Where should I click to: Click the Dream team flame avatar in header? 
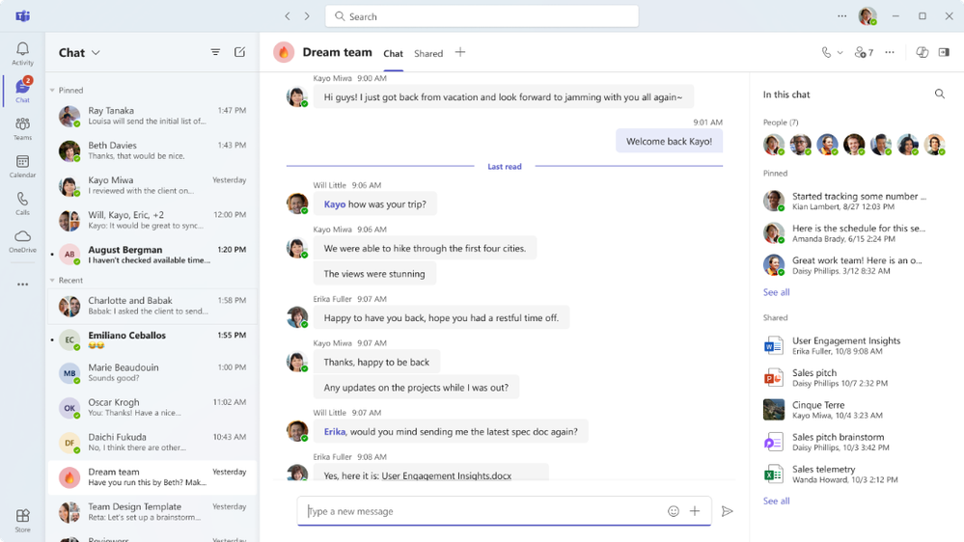pyautogui.click(x=284, y=53)
